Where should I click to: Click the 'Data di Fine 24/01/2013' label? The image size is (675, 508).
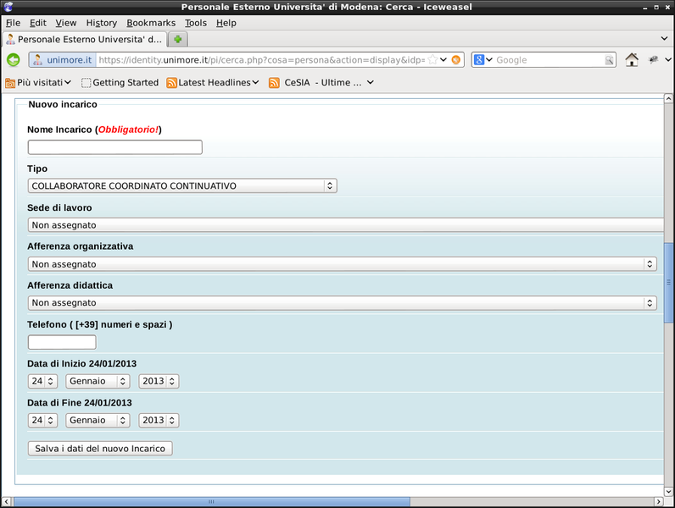(80, 403)
